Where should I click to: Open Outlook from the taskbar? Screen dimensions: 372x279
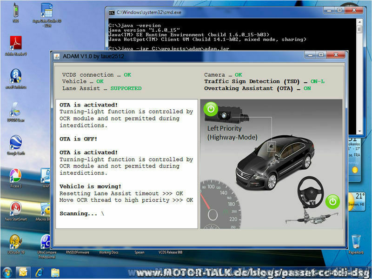click(x=23, y=272)
